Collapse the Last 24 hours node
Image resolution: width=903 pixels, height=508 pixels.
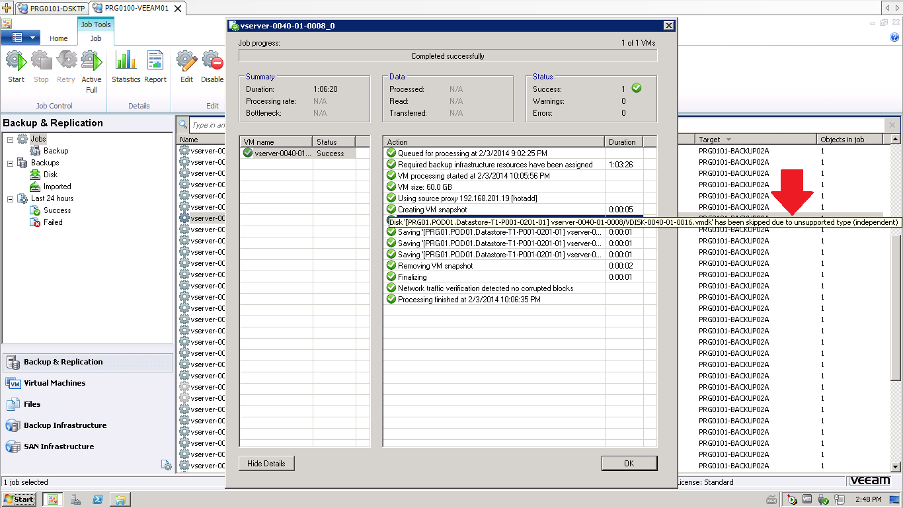coord(10,198)
